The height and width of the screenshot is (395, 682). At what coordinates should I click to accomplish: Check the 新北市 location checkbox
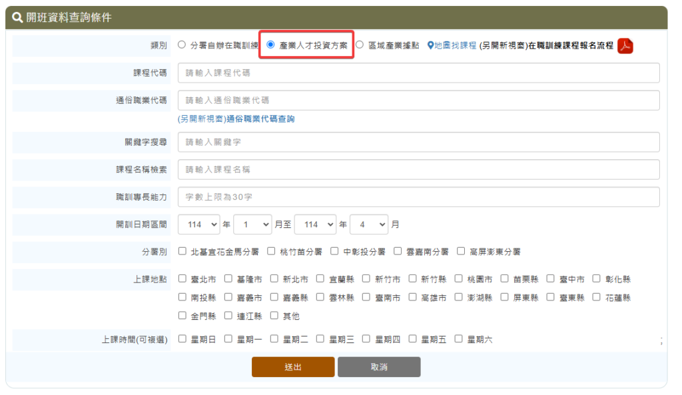pyautogui.click(x=274, y=278)
